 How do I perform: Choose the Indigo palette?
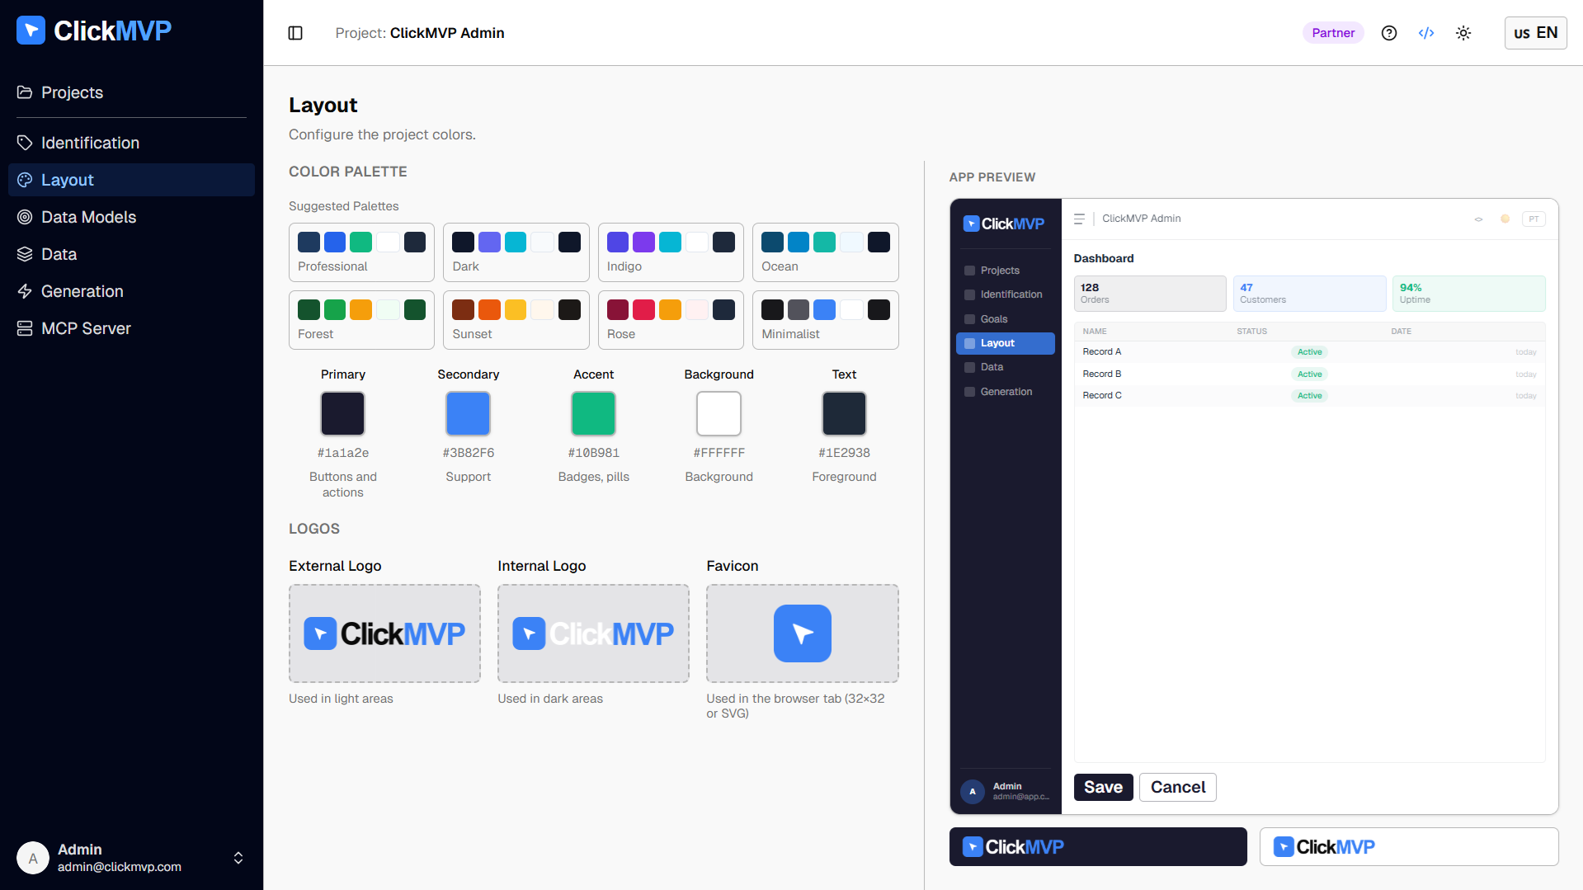click(x=671, y=252)
